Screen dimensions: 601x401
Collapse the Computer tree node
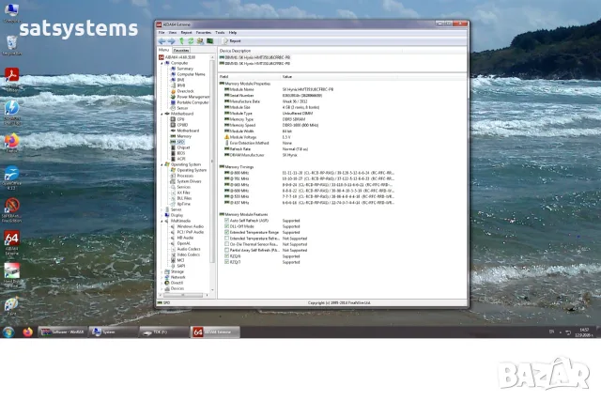[162, 63]
